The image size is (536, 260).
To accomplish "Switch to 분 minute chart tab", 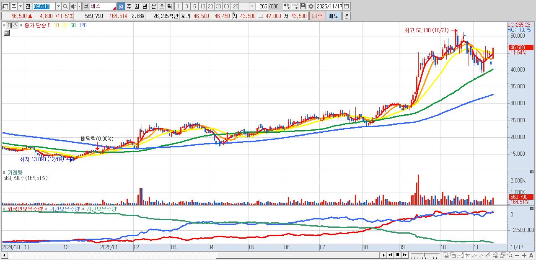I will [154, 6].
